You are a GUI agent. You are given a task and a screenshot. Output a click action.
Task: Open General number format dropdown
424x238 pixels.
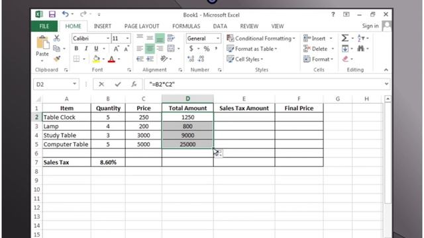[x=218, y=38]
